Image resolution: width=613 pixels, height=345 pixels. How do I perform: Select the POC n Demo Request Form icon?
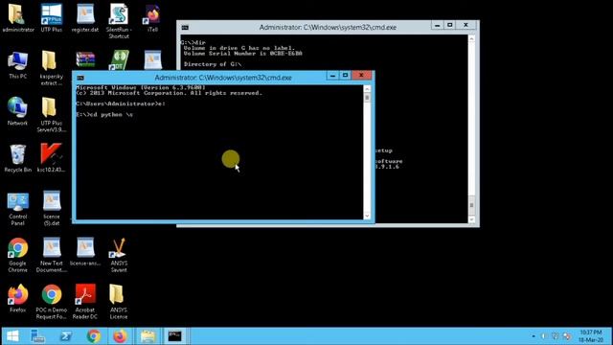click(x=51, y=302)
